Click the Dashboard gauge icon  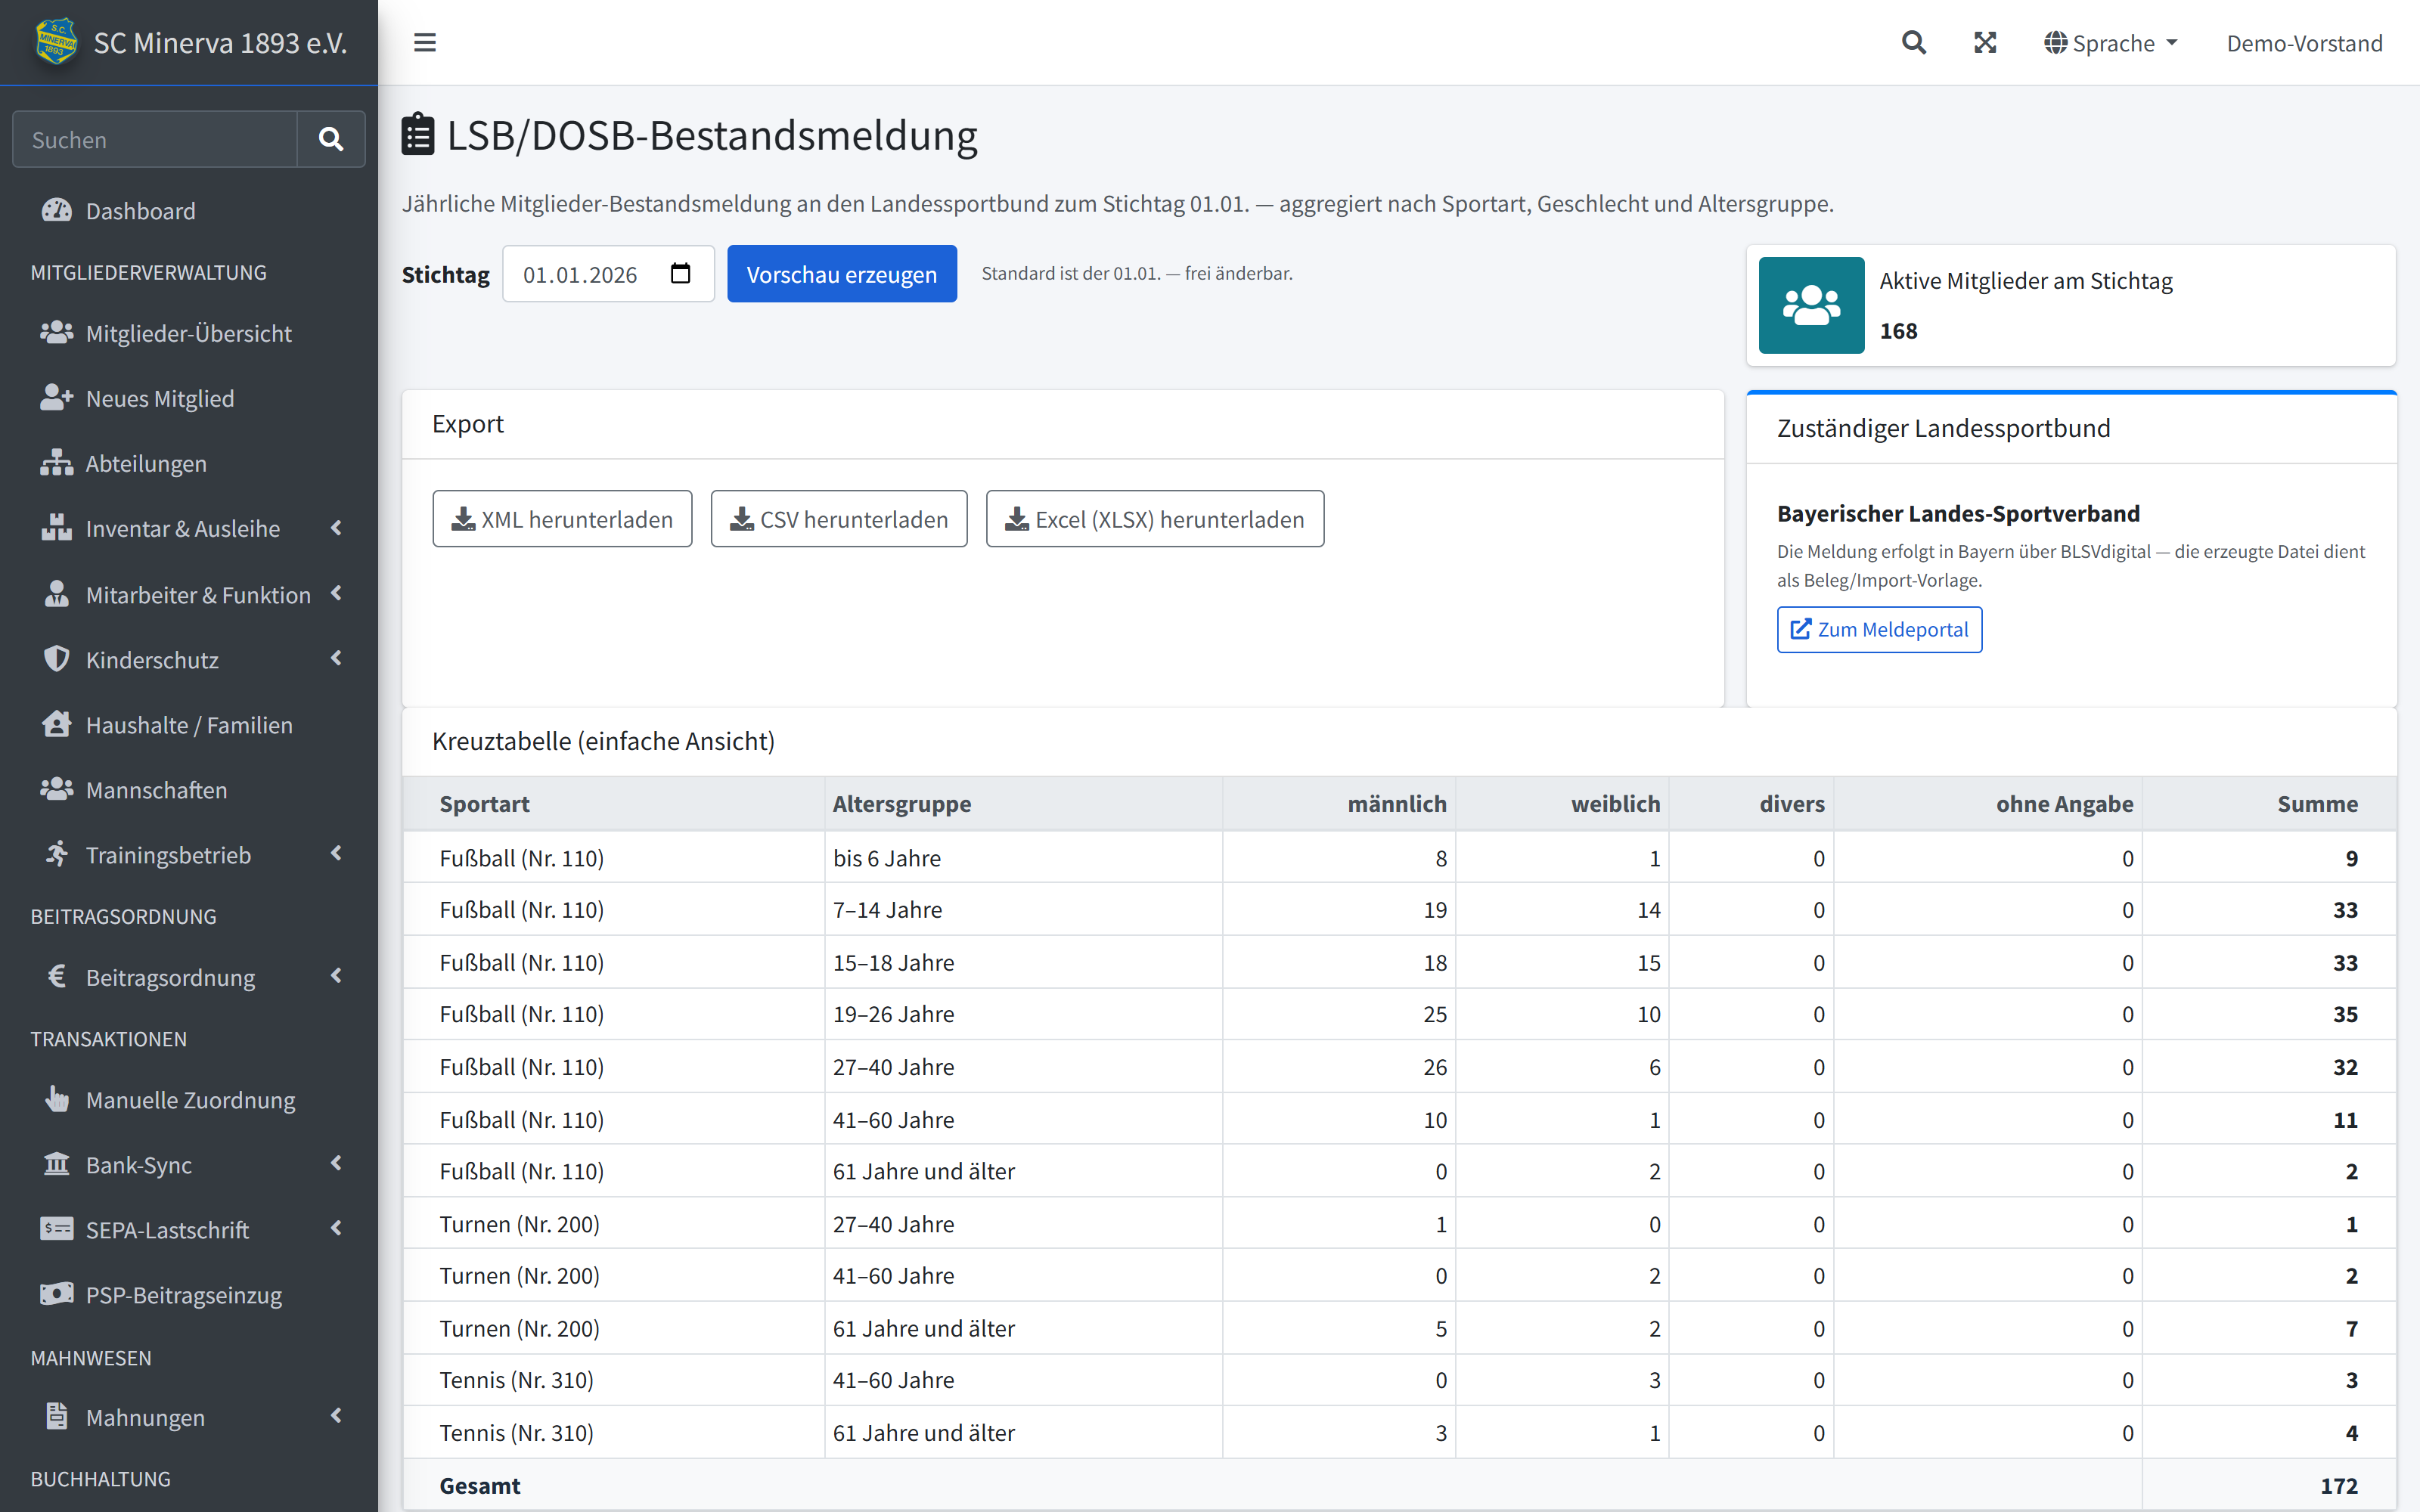[57, 210]
